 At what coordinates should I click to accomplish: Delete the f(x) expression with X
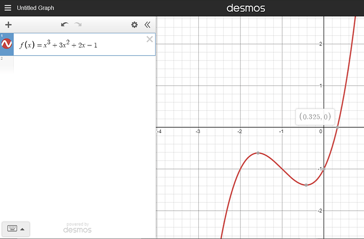click(x=149, y=39)
